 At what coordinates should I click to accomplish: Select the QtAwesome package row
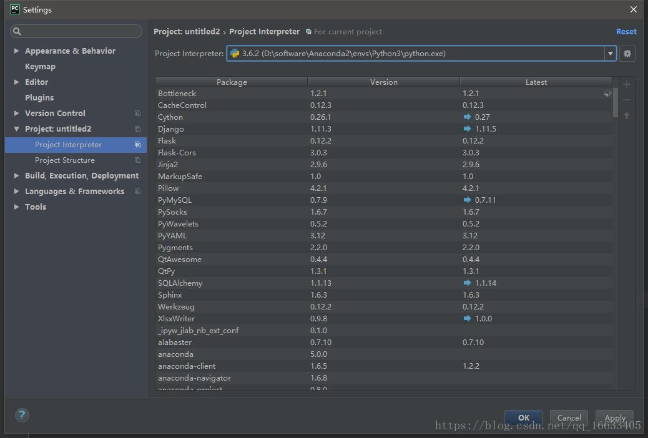point(384,260)
